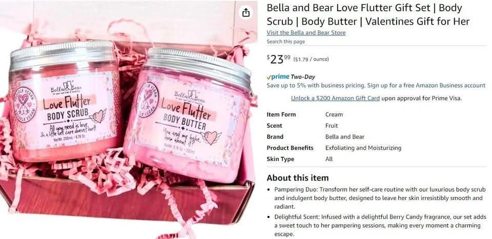Click the per-ounce price text

click(x=311, y=59)
